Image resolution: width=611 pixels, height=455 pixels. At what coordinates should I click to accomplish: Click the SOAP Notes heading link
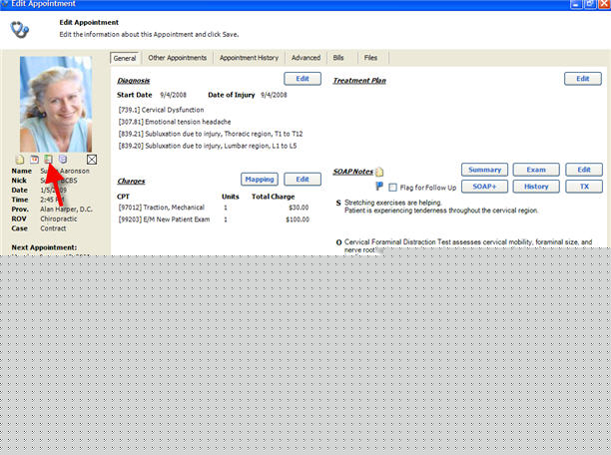[x=353, y=172]
